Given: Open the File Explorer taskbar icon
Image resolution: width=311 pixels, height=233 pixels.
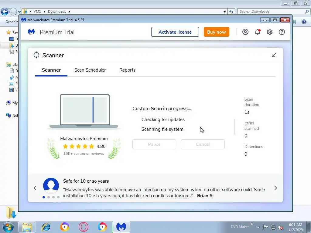Looking at the screenshot, I should [27, 227].
